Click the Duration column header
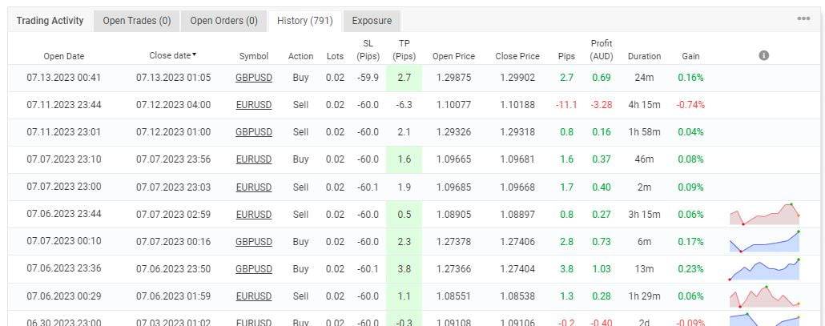 coord(644,56)
